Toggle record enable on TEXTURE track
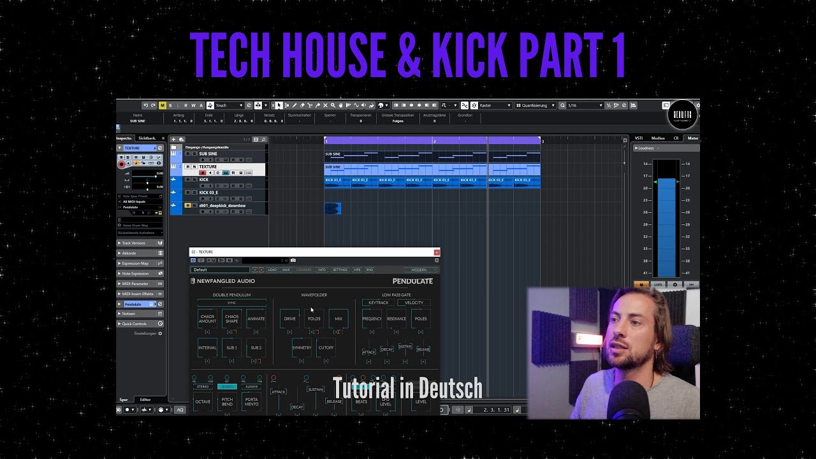 pos(203,173)
